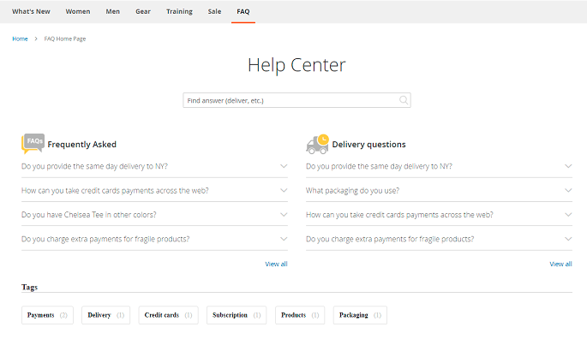The height and width of the screenshot is (351, 587).
Task: Go to the Sale menu
Action: pyautogui.click(x=214, y=12)
